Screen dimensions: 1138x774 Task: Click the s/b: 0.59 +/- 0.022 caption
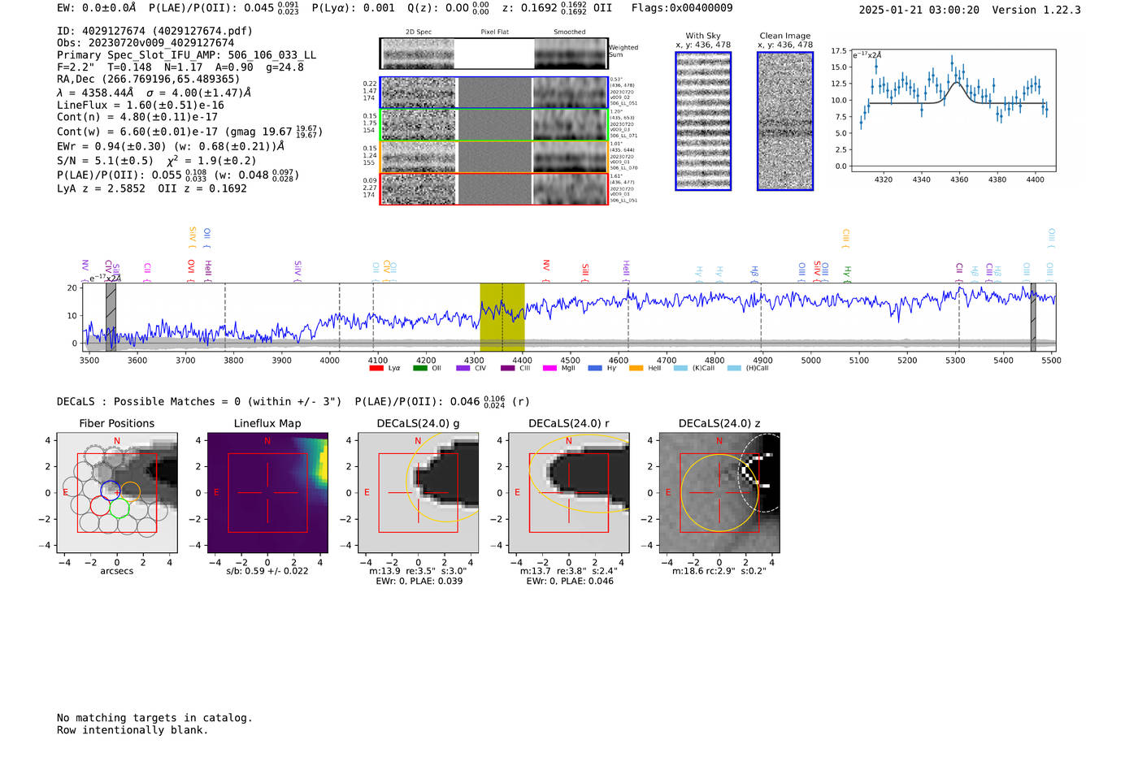coord(267,571)
